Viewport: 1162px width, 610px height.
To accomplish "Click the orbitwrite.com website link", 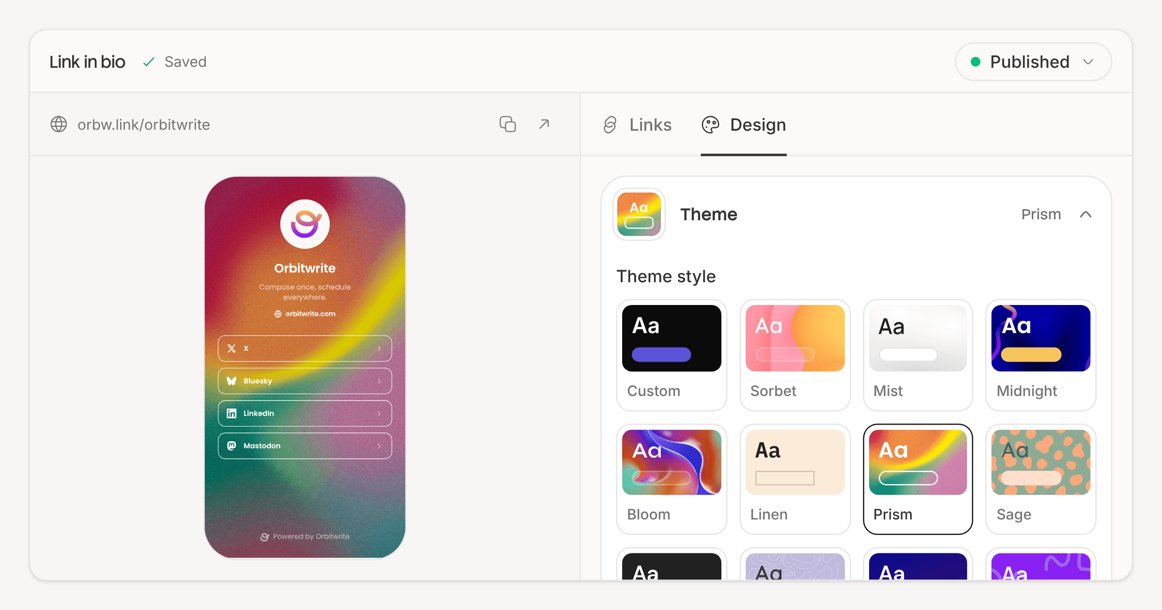I will (x=305, y=314).
